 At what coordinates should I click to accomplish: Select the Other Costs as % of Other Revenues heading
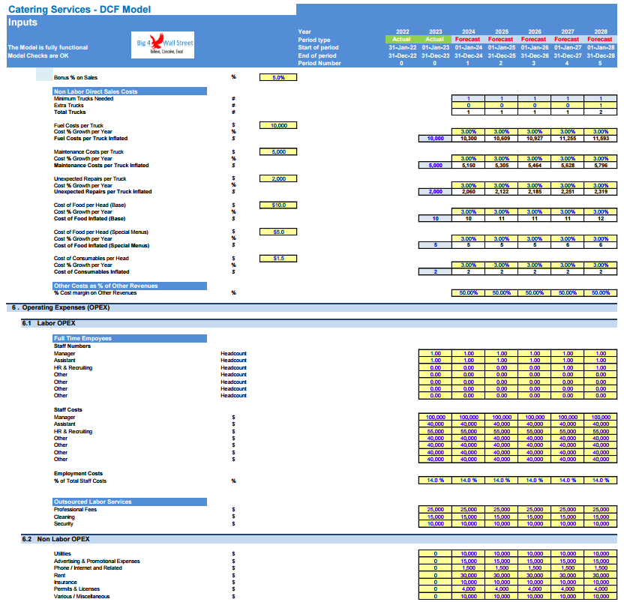point(105,286)
